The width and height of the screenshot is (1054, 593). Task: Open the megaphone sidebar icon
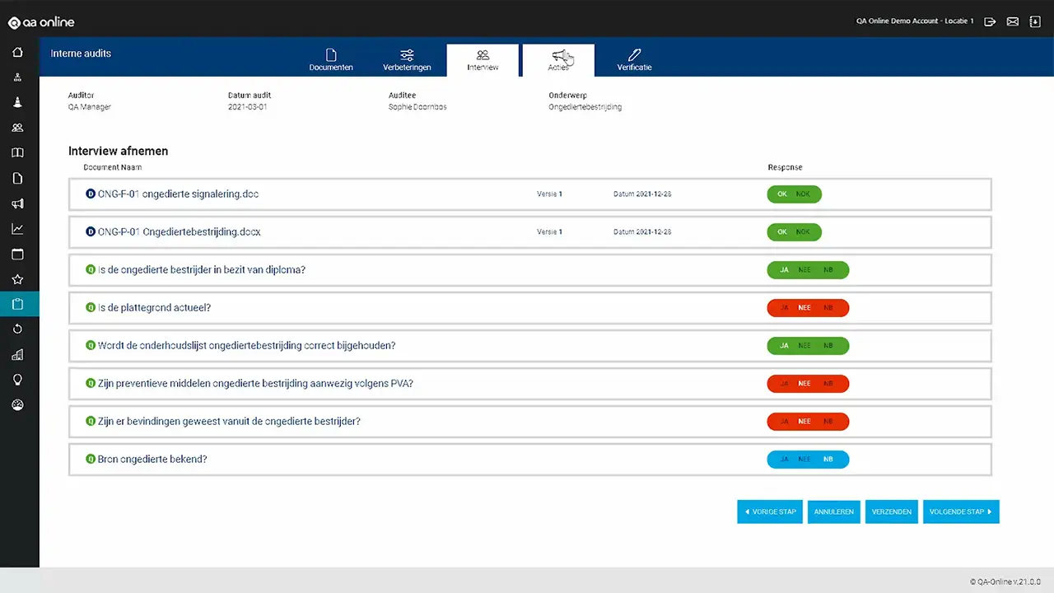(17, 203)
